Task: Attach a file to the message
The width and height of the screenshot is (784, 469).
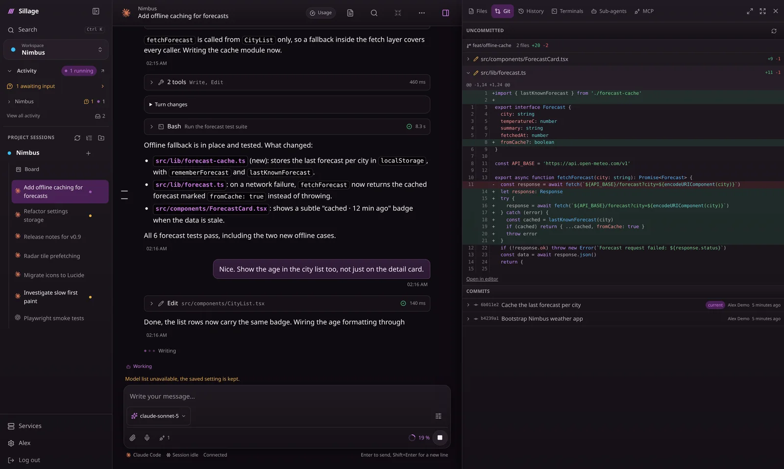Action: pos(132,438)
